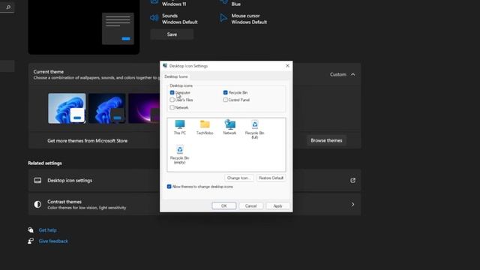
Task: Click the Browse themes button
Action: point(326,140)
